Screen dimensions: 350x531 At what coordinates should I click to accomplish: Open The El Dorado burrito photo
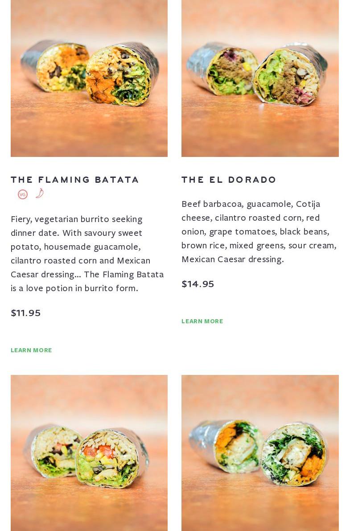tap(260, 78)
